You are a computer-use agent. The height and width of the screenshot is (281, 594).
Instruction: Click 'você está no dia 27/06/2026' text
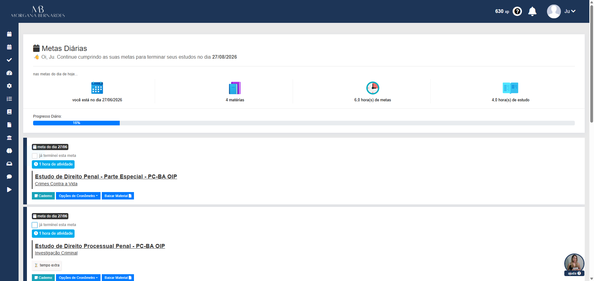97,100
